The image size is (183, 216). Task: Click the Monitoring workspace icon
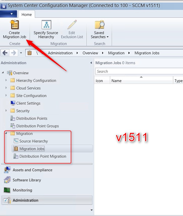click(x=7, y=190)
